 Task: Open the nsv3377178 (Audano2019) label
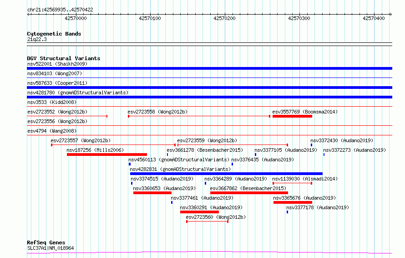[x=318, y=207]
